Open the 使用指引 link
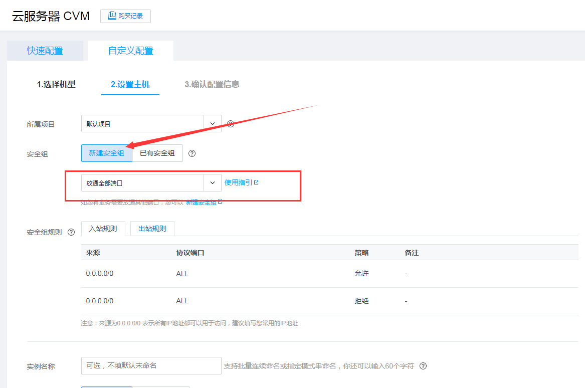Viewport: 585px width, 388px height. pos(238,182)
